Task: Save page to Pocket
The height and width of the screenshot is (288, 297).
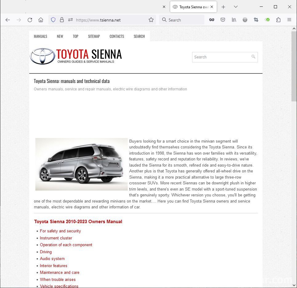Action: [x=223, y=20]
